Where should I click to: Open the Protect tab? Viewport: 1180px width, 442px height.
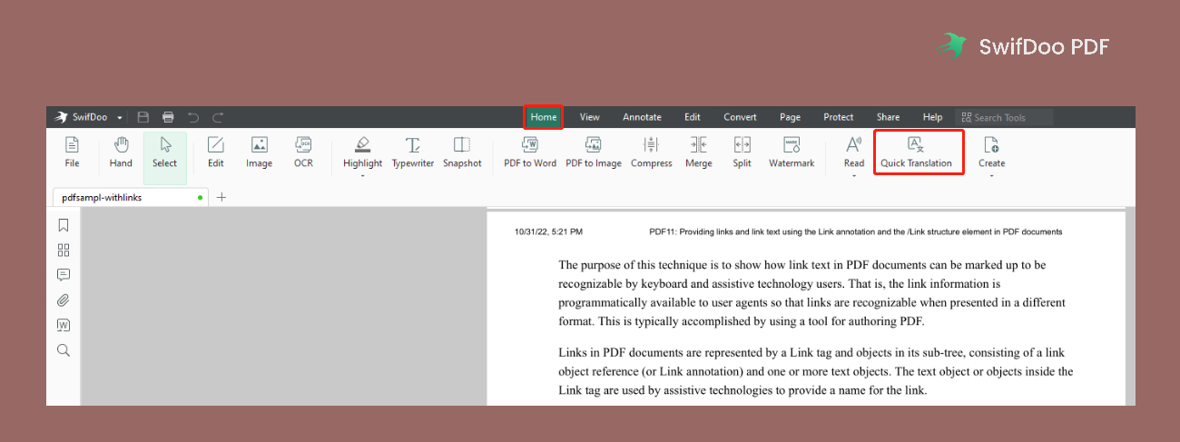click(x=839, y=117)
